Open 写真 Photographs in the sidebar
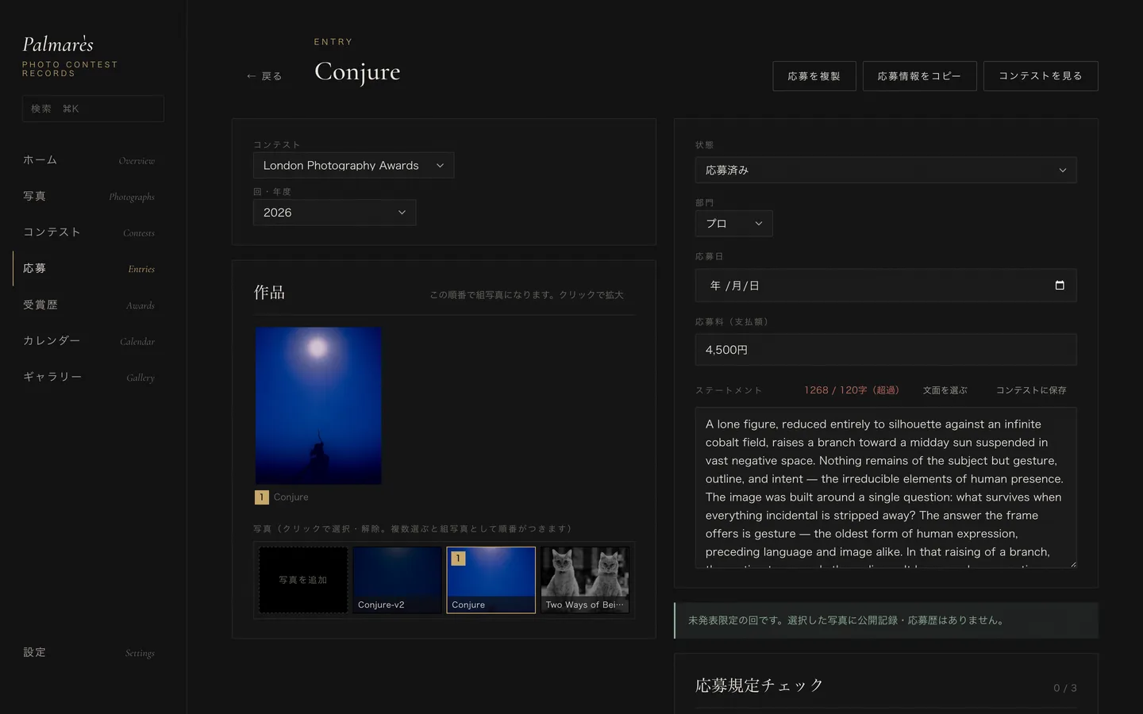Viewport: 1143px width, 714px height. click(x=89, y=196)
